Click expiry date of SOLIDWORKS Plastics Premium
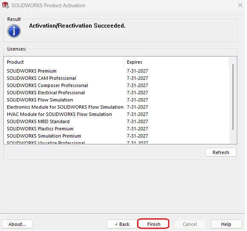 [x=138, y=129]
